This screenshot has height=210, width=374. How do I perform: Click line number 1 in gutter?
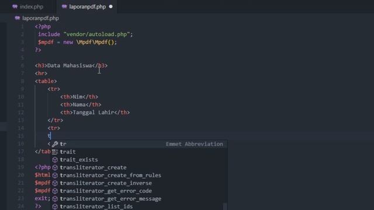(22, 26)
